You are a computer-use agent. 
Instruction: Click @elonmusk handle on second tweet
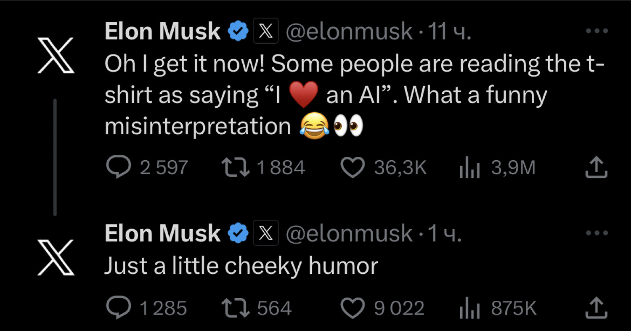tap(349, 233)
